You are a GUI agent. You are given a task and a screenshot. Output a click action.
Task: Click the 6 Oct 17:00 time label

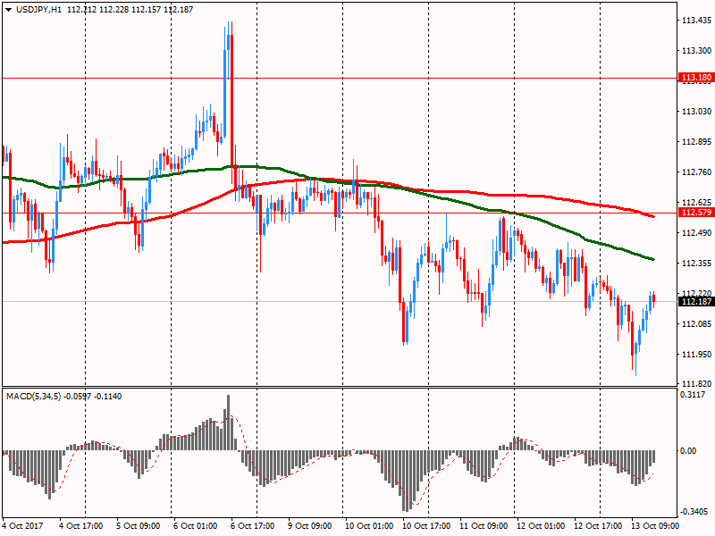[253, 526]
